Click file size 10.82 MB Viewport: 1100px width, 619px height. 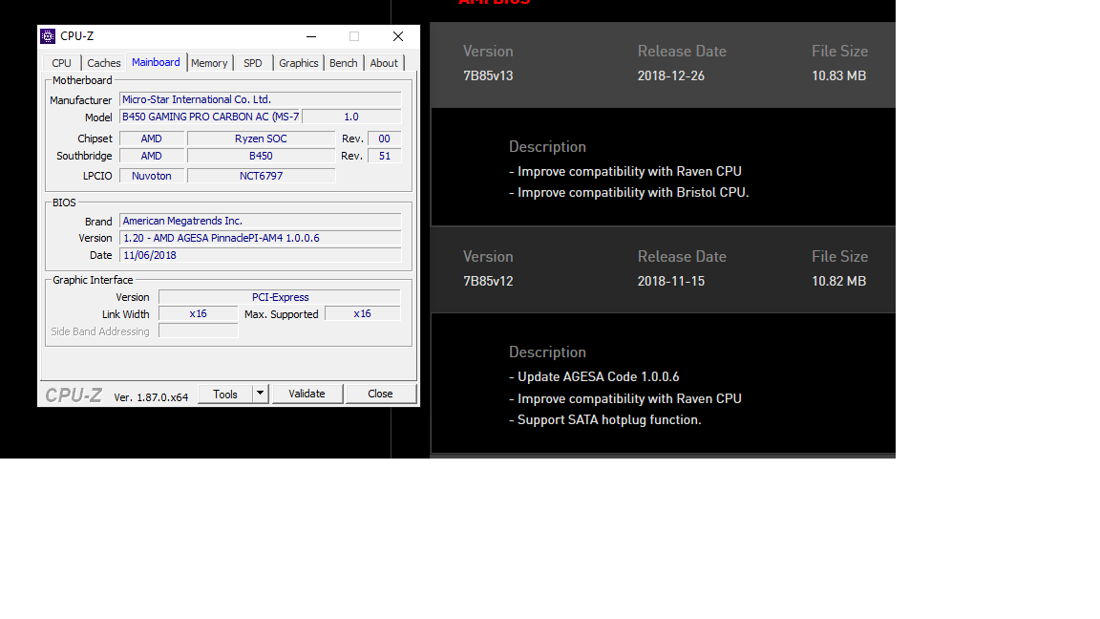click(x=839, y=281)
